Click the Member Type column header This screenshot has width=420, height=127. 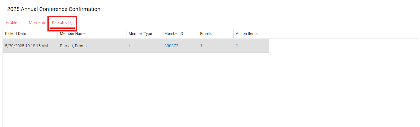click(x=144, y=34)
